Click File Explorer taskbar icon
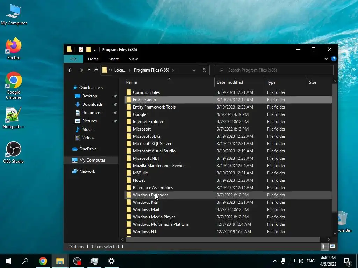This screenshot has width=358, height=268. pyautogui.click(x=60, y=261)
